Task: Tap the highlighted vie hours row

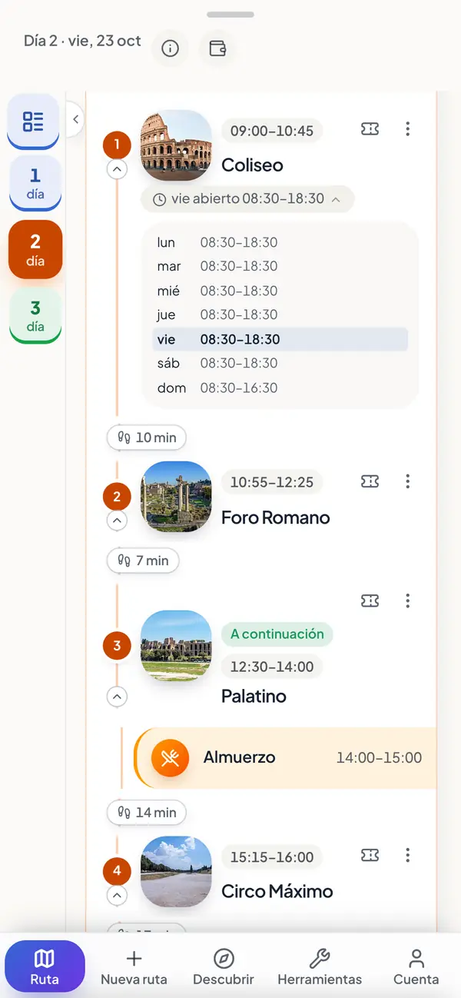Action: click(x=280, y=339)
